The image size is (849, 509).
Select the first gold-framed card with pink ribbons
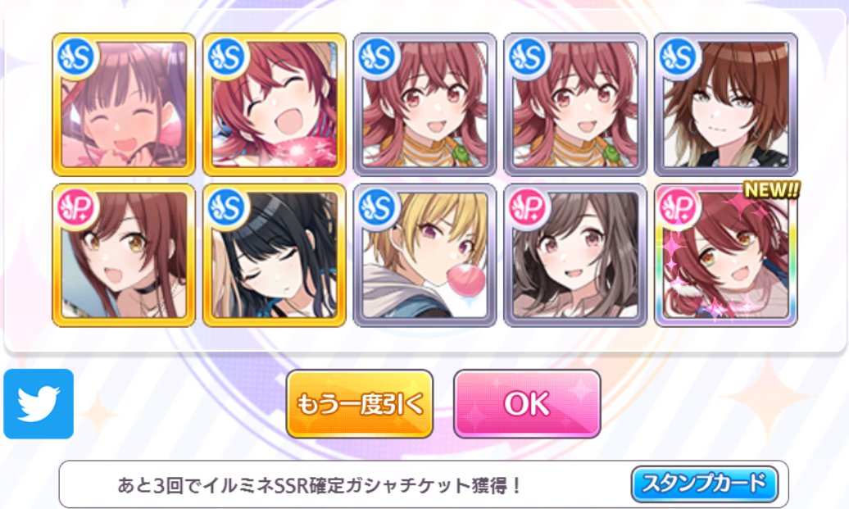click(x=124, y=105)
